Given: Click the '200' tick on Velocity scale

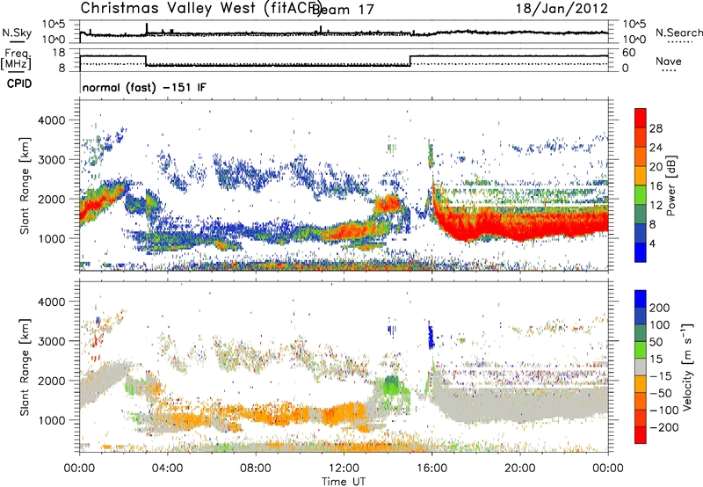Looking at the screenshot, I should (x=660, y=308).
